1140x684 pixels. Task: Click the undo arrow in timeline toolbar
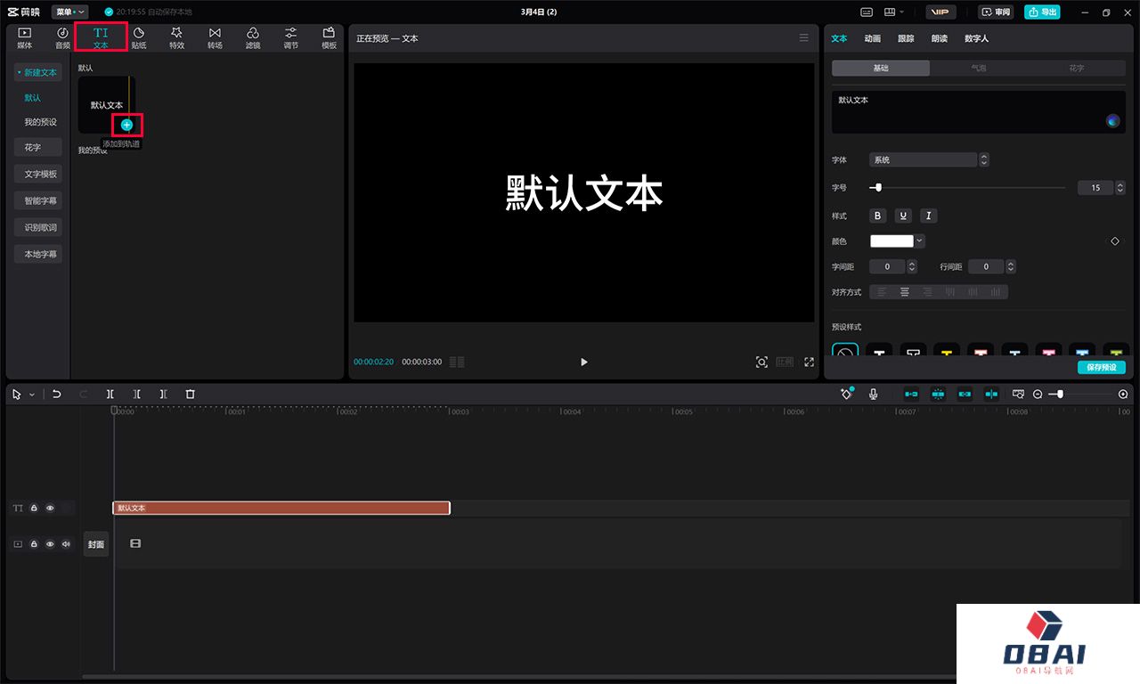click(57, 394)
